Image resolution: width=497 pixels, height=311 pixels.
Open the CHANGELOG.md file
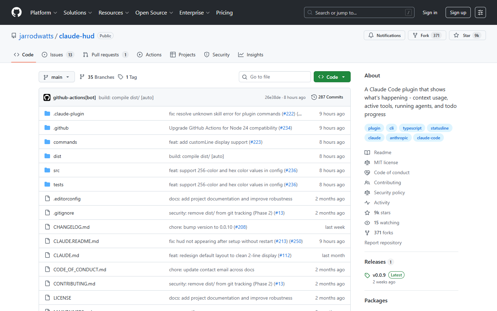[71, 227]
